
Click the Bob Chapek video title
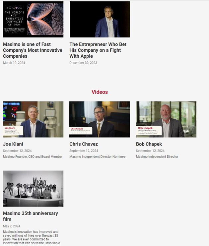pyautogui.click(x=149, y=144)
